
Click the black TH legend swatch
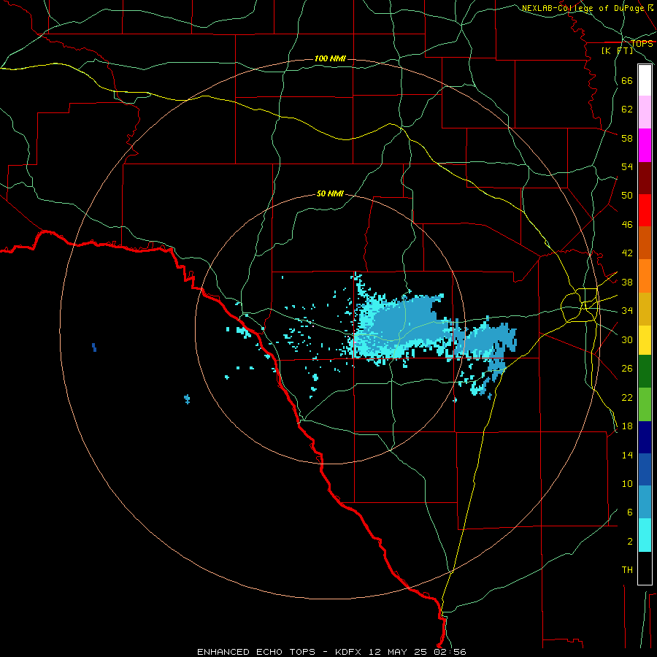click(645, 568)
